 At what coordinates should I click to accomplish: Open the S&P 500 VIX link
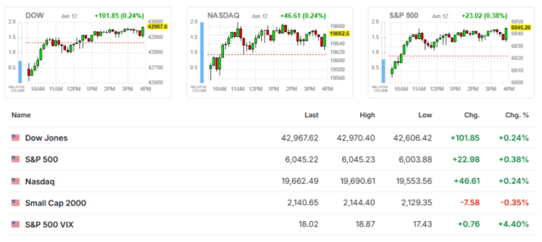pyautogui.click(x=49, y=225)
